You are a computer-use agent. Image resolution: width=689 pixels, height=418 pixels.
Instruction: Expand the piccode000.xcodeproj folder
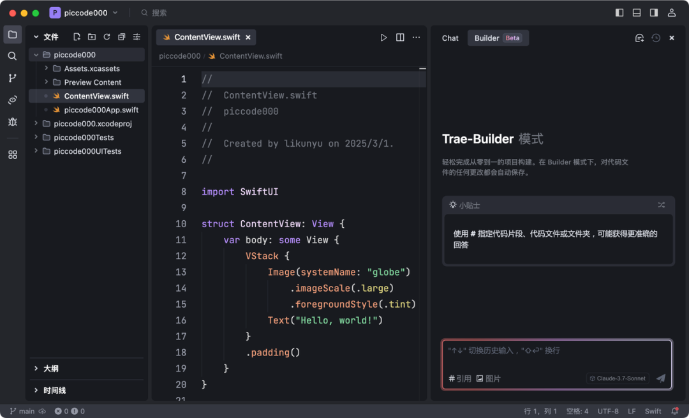pos(36,123)
